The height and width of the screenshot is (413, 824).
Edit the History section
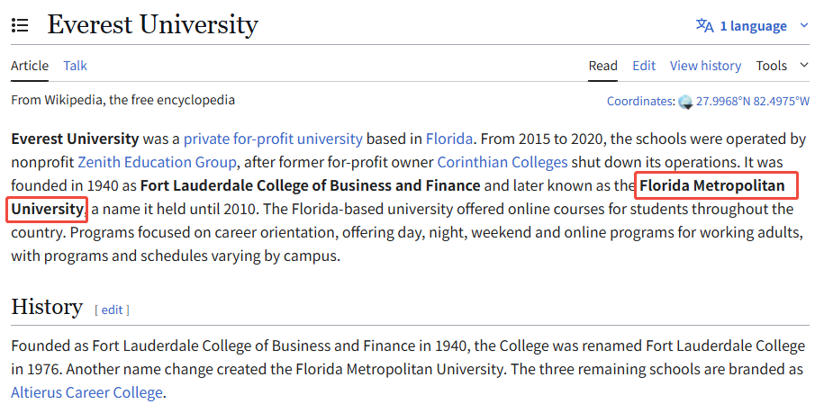tap(112, 310)
